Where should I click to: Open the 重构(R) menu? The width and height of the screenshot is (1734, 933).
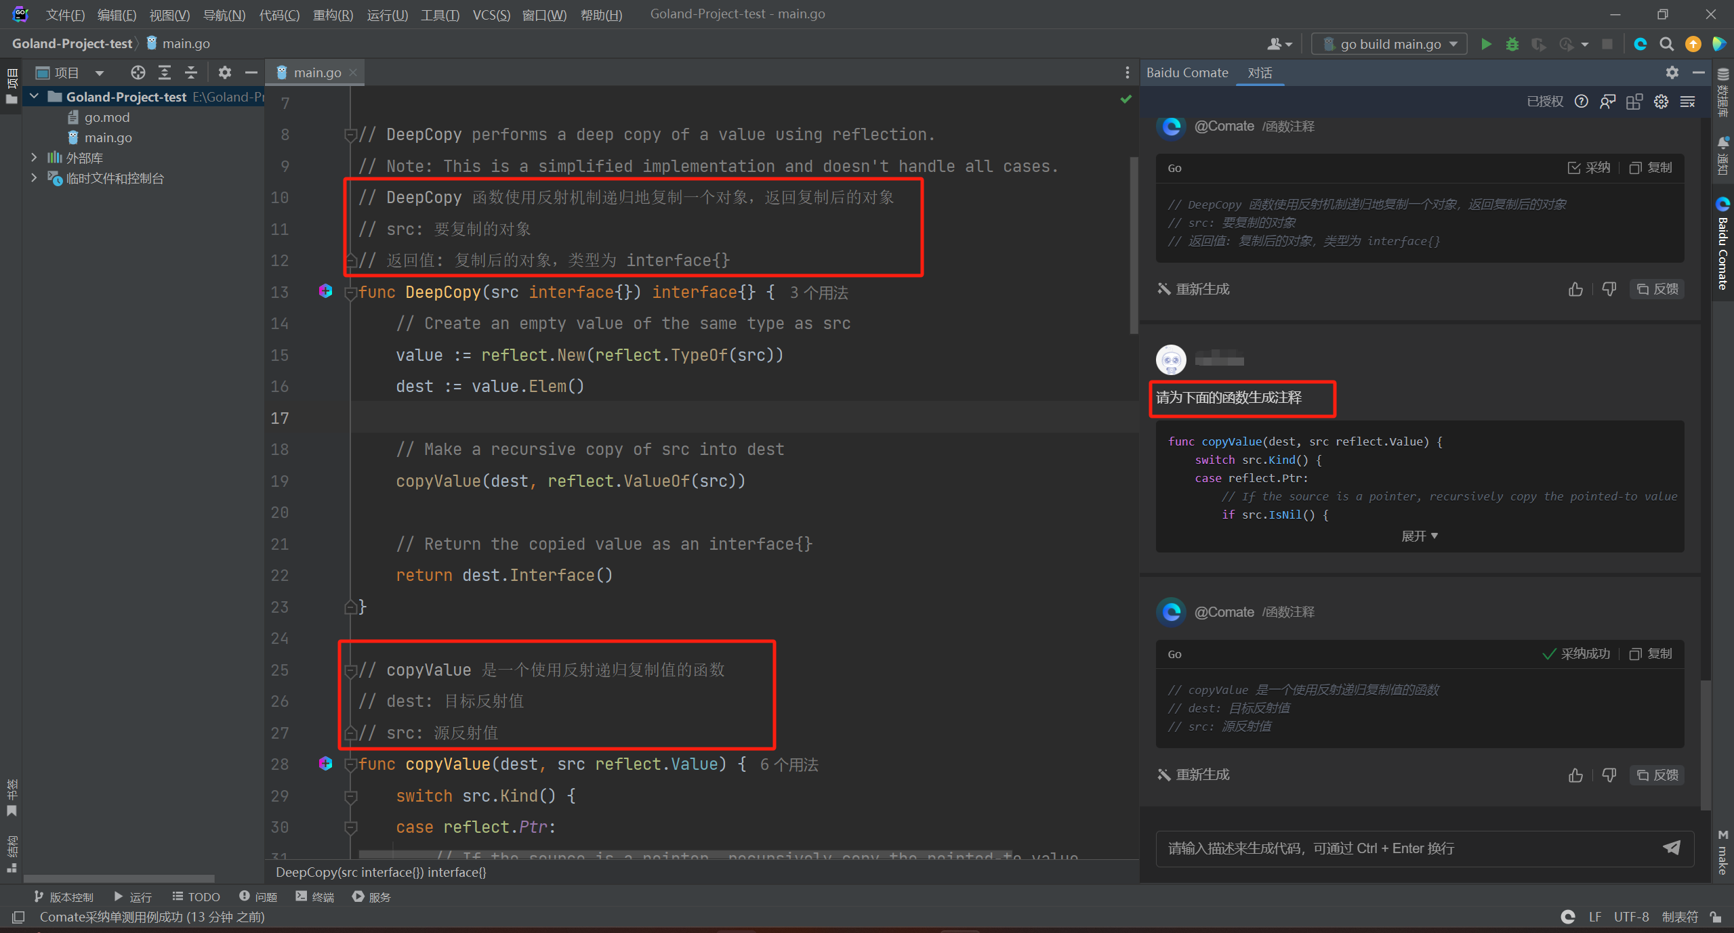click(x=333, y=14)
